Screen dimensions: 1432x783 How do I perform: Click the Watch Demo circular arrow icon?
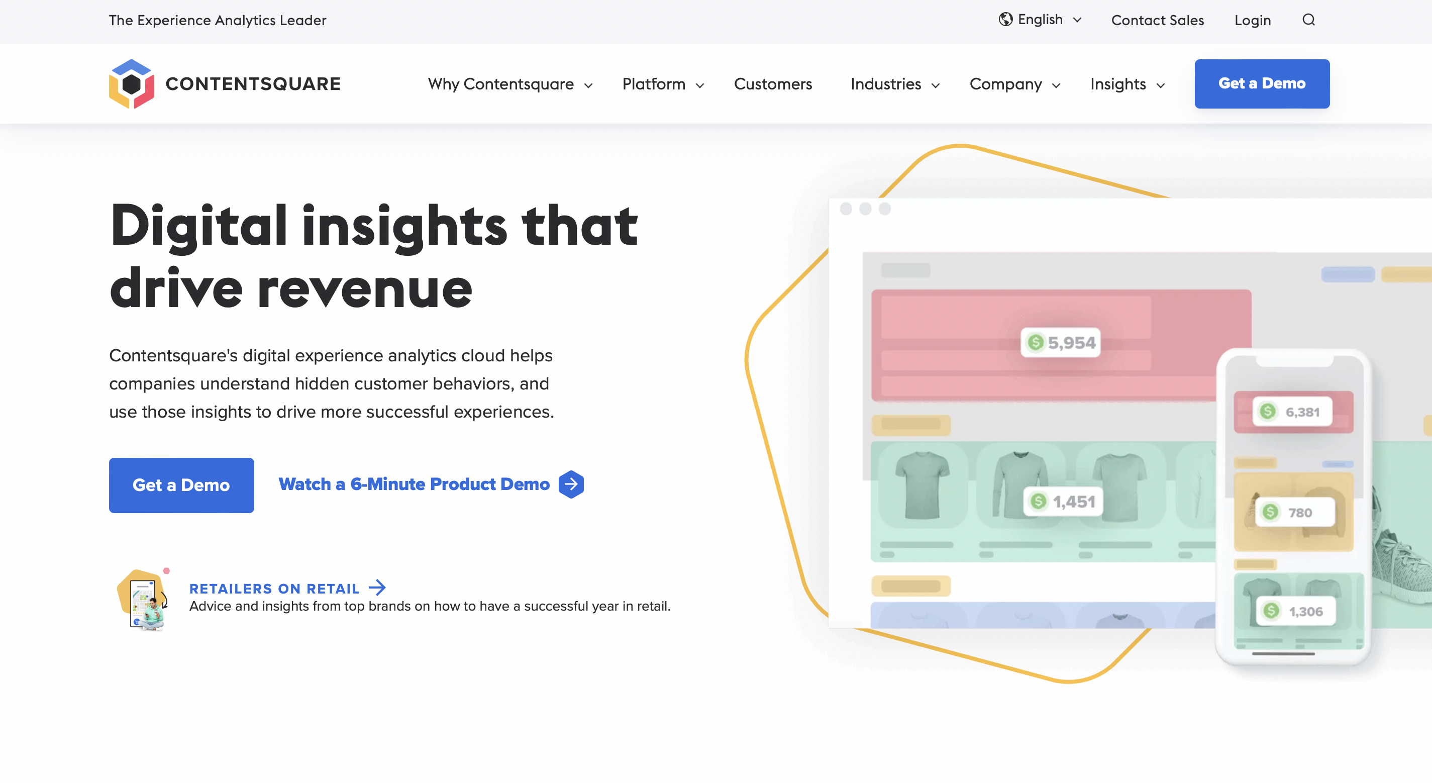point(570,484)
